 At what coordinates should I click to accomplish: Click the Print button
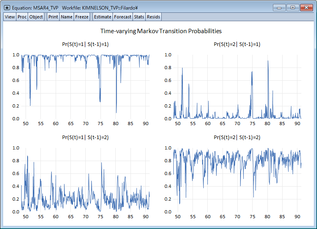53,17
